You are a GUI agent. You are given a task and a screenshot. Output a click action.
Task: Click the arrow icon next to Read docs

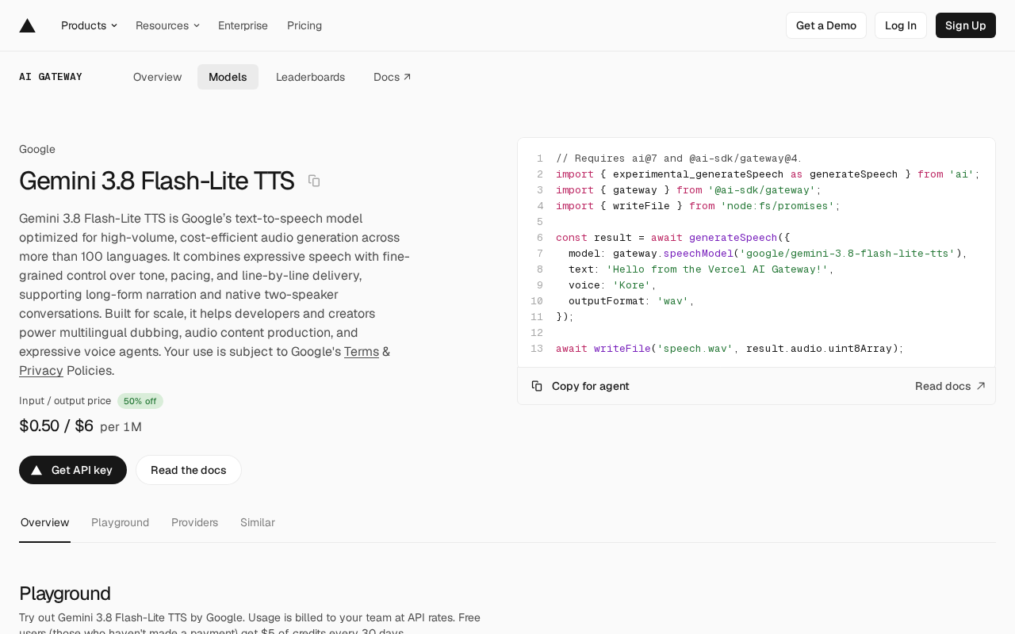[x=981, y=386]
